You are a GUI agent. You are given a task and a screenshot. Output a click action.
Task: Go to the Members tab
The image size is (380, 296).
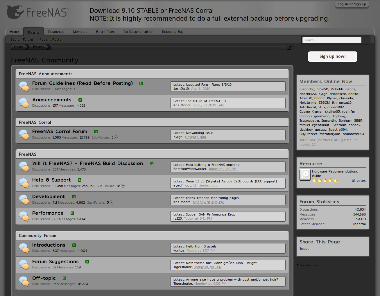pyautogui.click(x=80, y=32)
